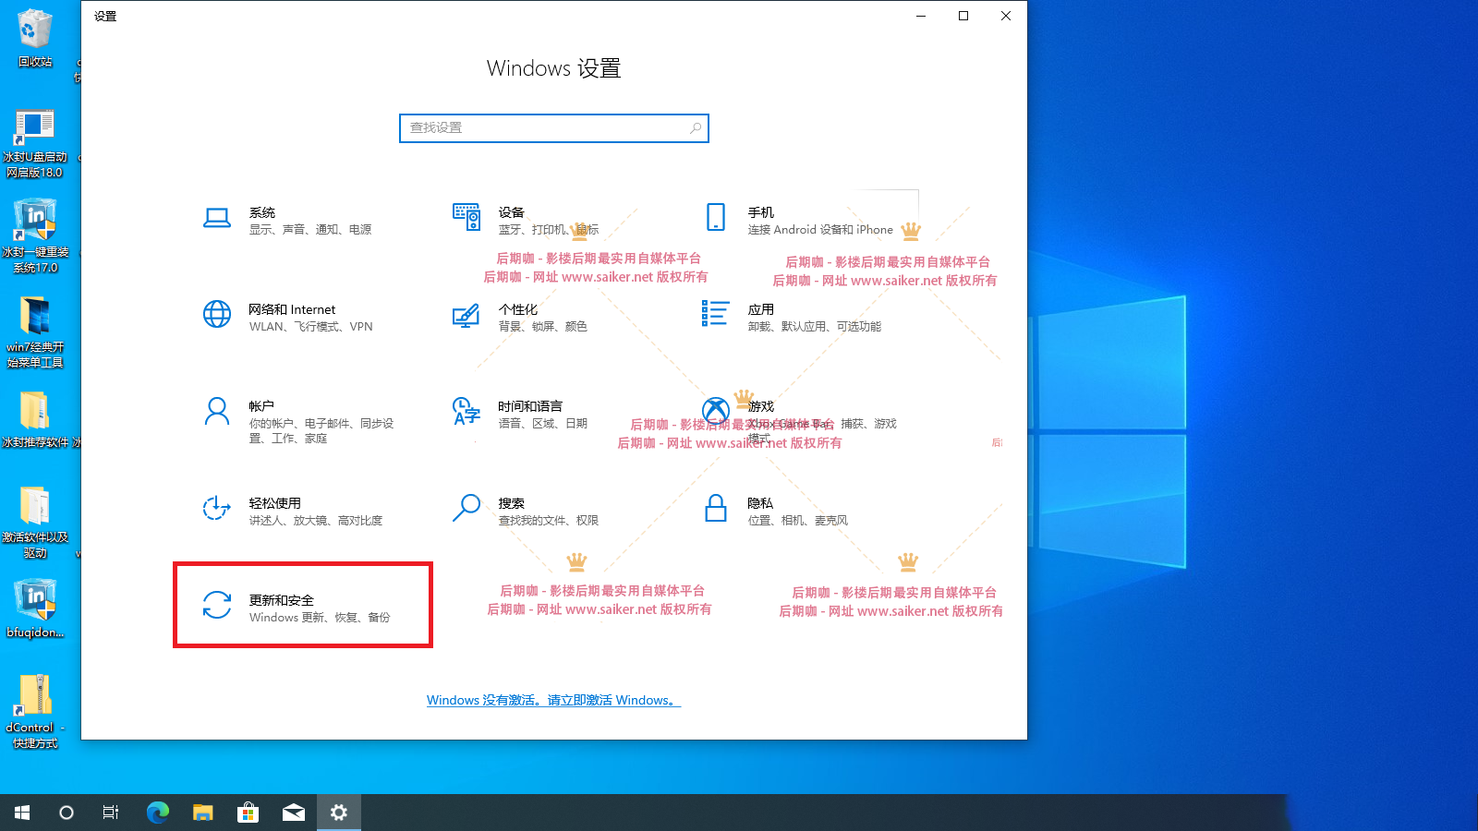
Task: Open the Mail app from taskbar
Action: (294, 813)
